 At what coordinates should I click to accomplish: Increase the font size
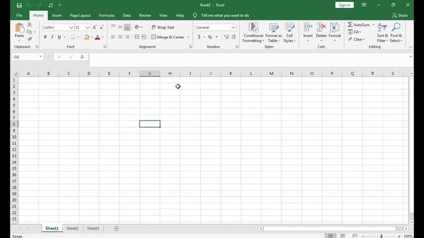(x=94, y=27)
